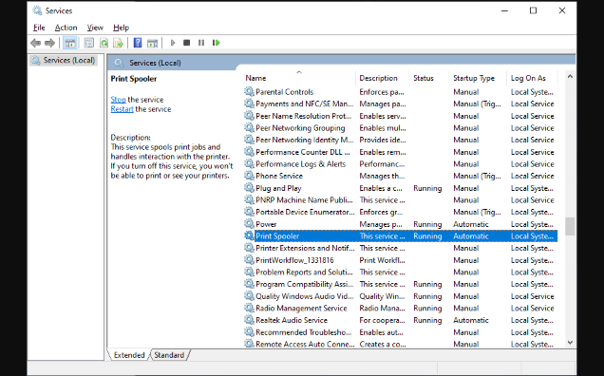Refresh the services list via toolbar
The image size is (604, 376).
tap(104, 43)
